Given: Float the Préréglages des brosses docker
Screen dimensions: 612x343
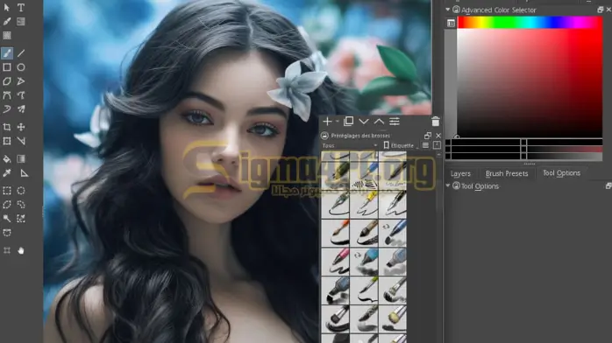Looking at the screenshot, I should click(428, 136).
